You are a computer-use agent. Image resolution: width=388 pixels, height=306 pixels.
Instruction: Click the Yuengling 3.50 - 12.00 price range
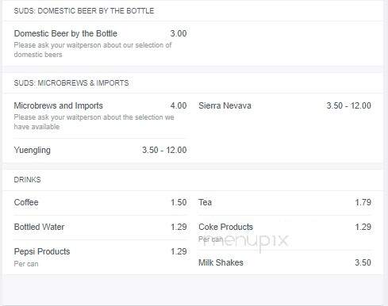click(x=164, y=150)
